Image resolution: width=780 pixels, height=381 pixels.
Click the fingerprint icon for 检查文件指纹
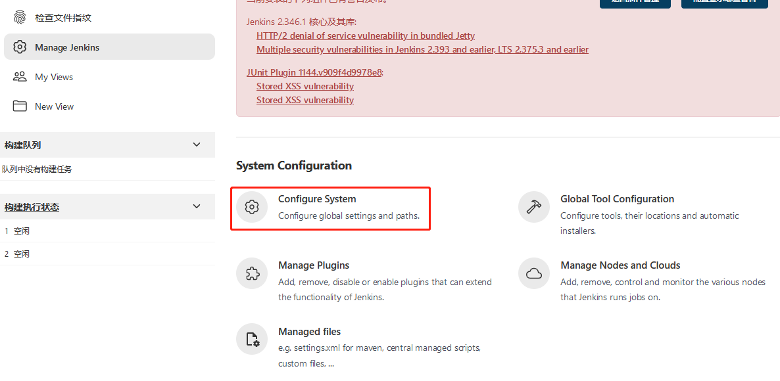pos(19,18)
